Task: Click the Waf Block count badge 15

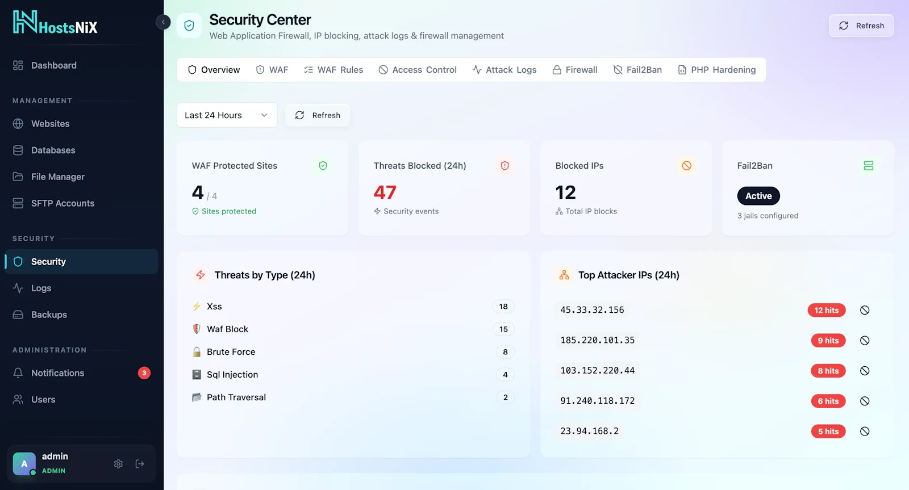Action: tap(503, 329)
